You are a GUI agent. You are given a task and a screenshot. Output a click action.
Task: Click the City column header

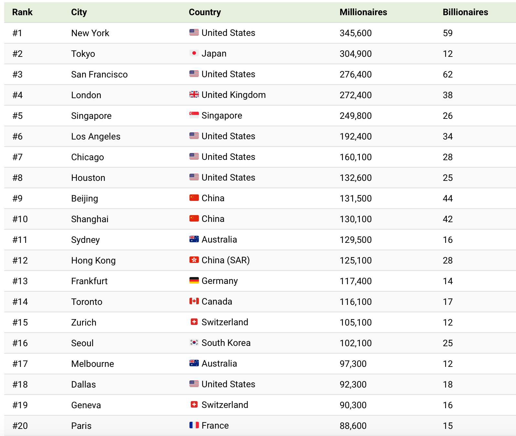click(79, 12)
